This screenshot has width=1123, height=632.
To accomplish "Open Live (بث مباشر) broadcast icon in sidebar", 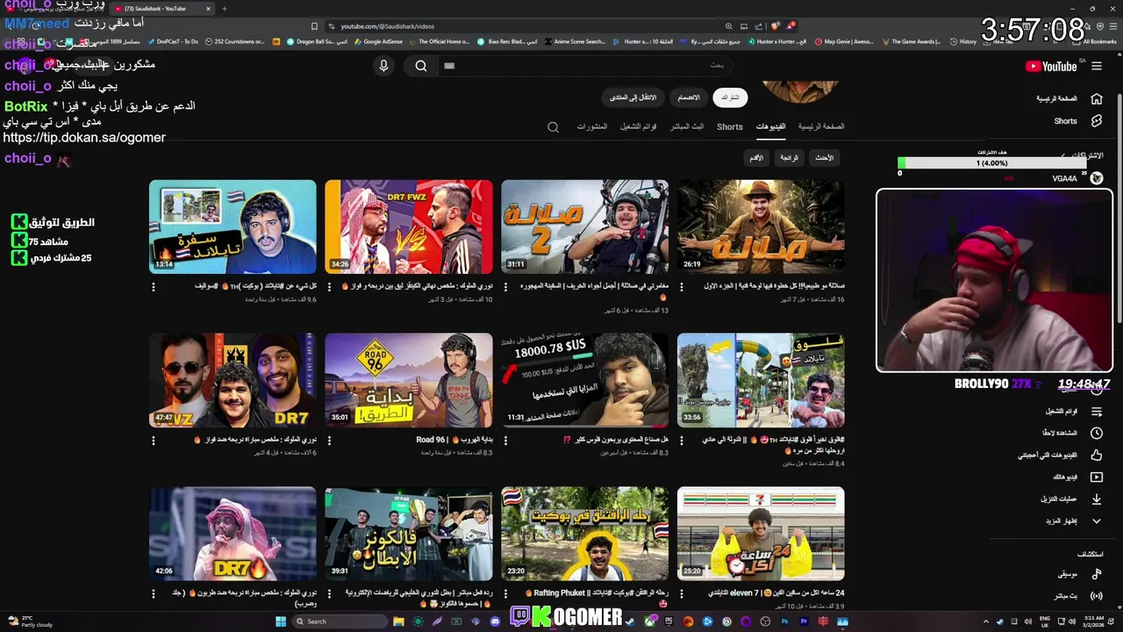I will point(1096,596).
